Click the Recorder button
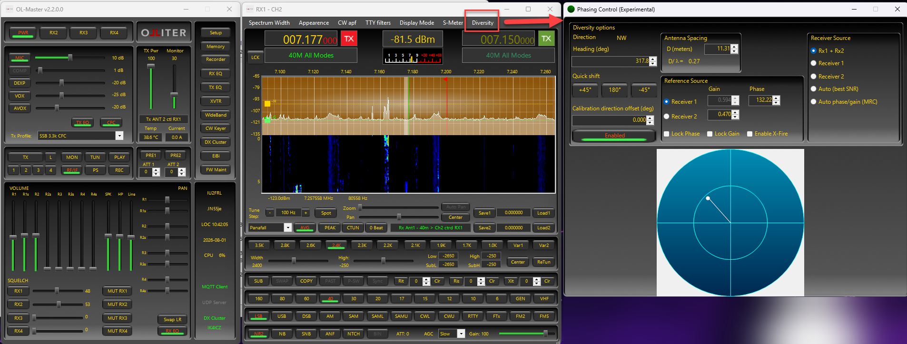Screen dimensions: 907x344 [216, 59]
